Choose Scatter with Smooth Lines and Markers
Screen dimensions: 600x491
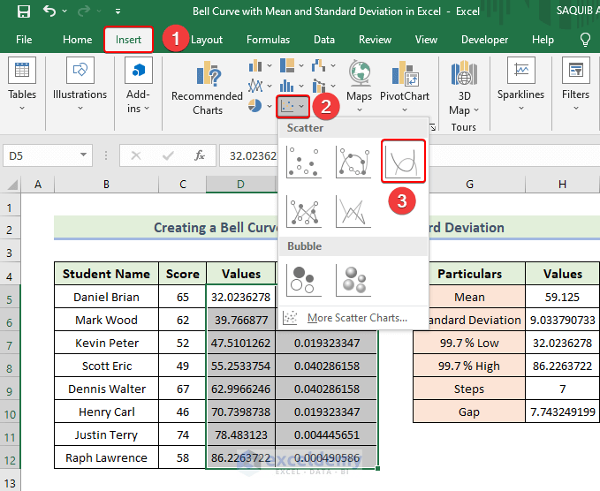click(x=353, y=162)
